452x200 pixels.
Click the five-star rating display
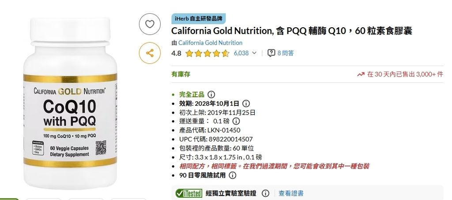pyautogui.click(x=207, y=53)
